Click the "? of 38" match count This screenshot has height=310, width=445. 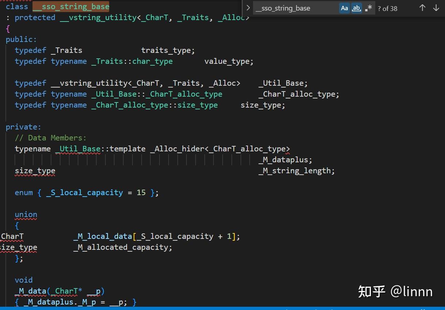click(387, 8)
